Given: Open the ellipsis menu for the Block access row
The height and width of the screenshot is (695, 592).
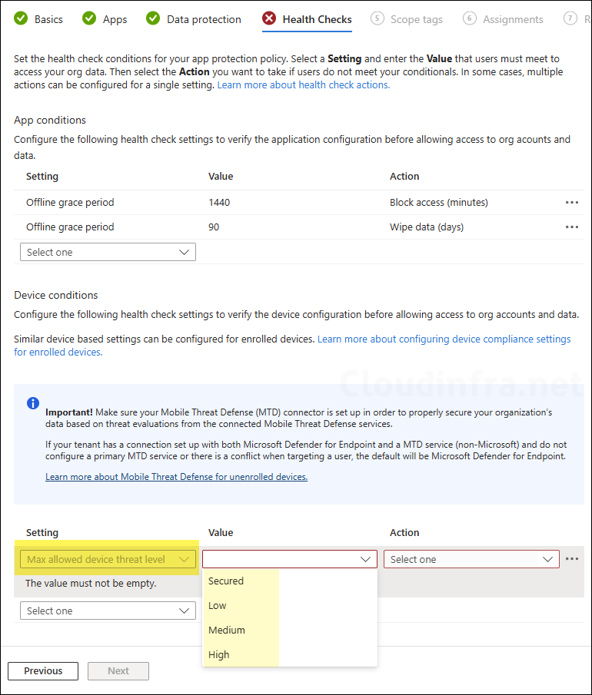Looking at the screenshot, I should [571, 203].
